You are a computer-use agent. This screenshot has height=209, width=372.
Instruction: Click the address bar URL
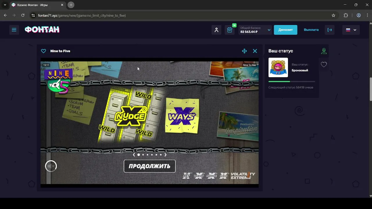tap(82, 15)
